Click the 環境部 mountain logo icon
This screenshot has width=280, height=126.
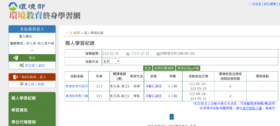point(13,6)
